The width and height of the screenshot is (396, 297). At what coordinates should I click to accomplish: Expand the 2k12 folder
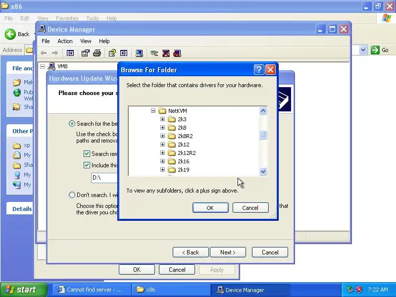[x=162, y=145]
